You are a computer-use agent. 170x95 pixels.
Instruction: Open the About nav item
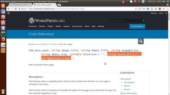point(87,26)
